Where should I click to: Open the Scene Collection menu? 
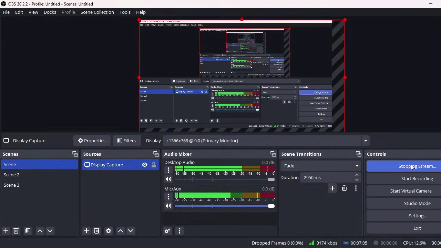tap(97, 12)
